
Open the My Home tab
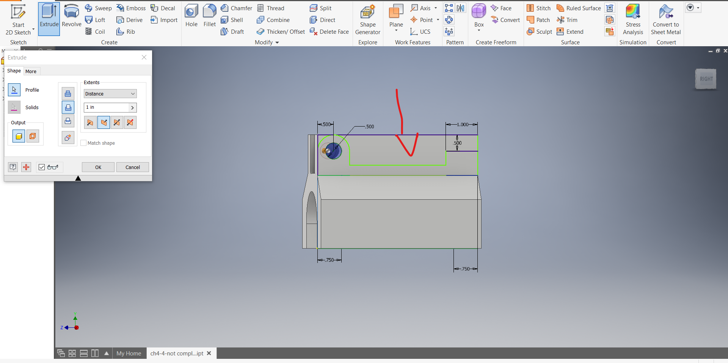(x=129, y=353)
